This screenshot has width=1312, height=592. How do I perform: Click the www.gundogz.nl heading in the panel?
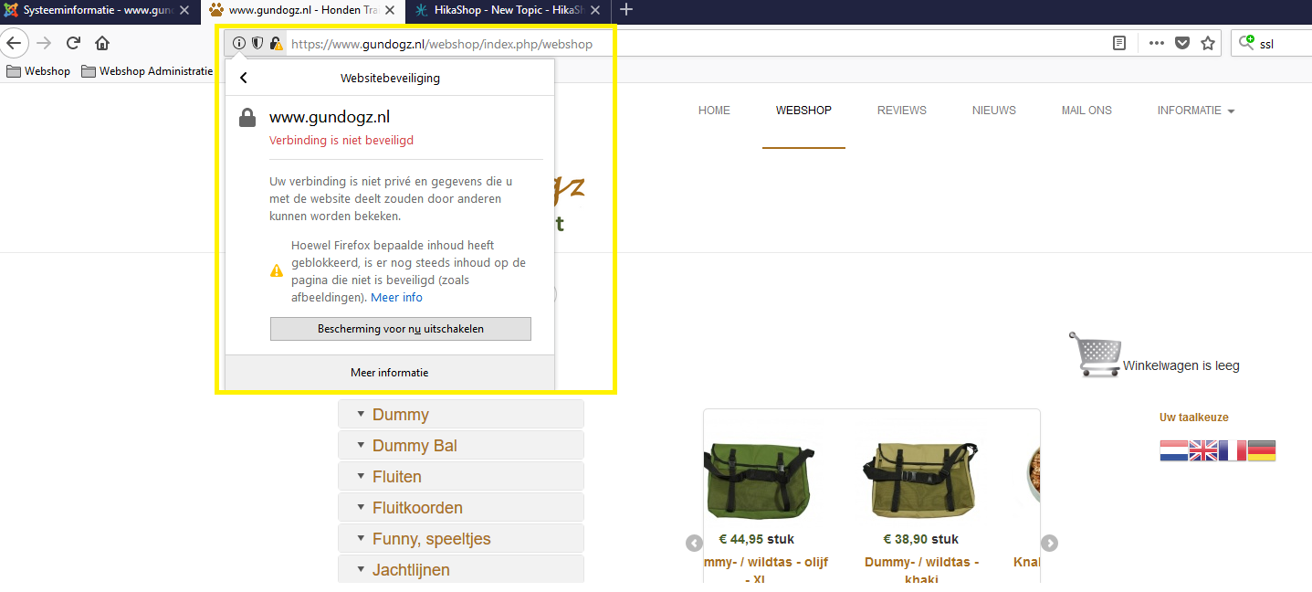tap(330, 117)
